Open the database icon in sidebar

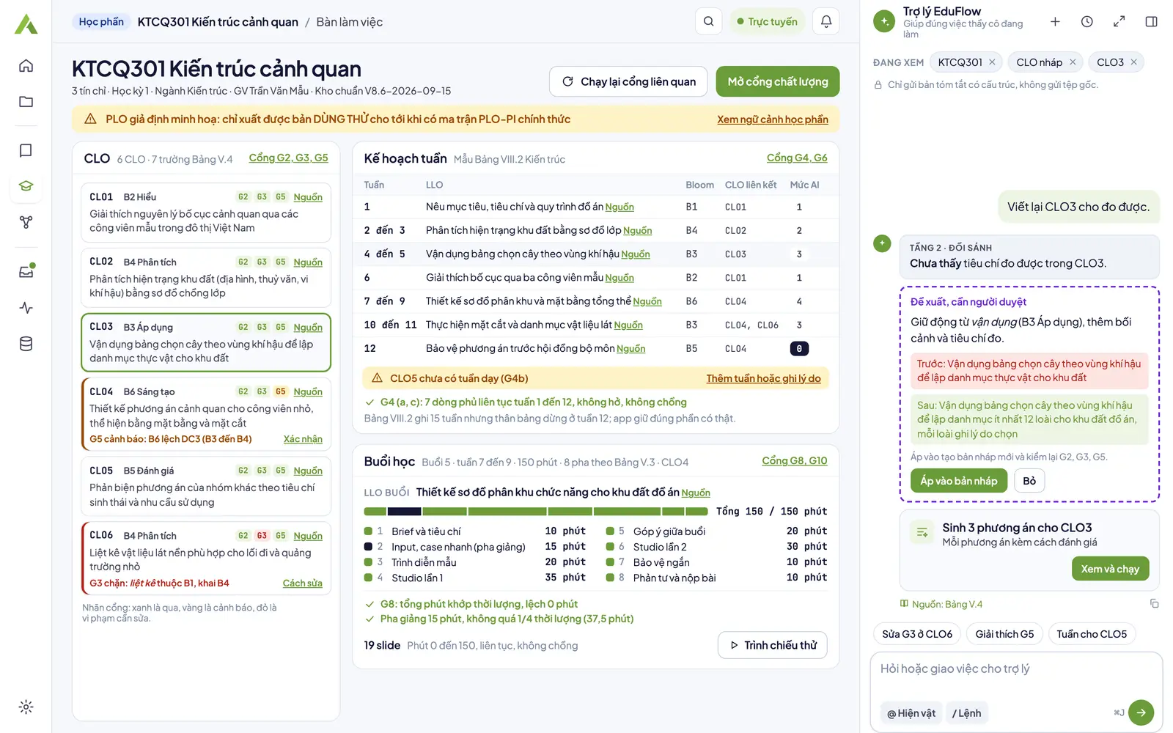coord(26,344)
